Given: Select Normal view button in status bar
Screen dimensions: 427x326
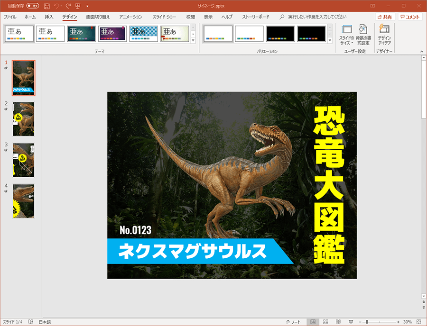Looking at the screenshot, I should point(313,322).
